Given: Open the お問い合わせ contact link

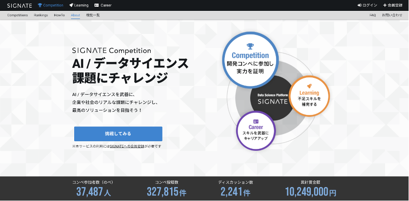Looking at the screenshot, I should [x=392, y=15].
